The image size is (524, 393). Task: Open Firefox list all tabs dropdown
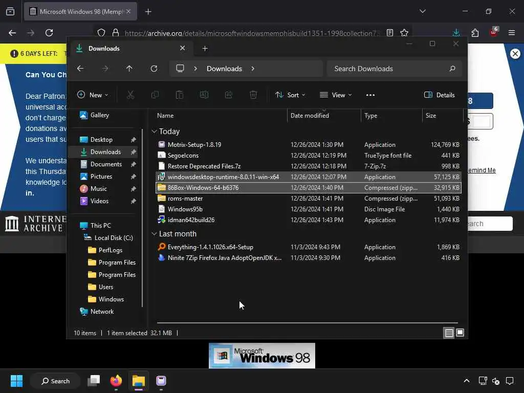(x=422, y=11)
